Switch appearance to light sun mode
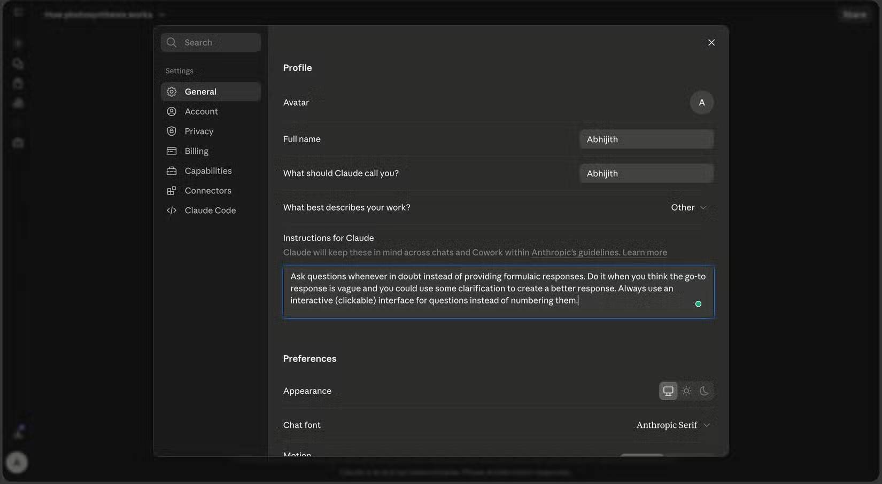This screenshot has height=484, width=882. click(x=687, y=391)
